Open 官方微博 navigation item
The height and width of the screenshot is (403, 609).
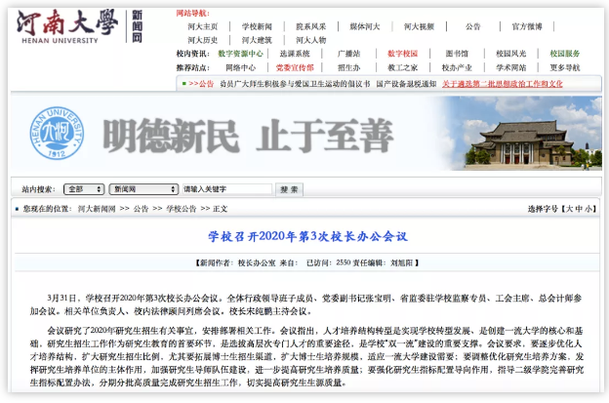527,26
